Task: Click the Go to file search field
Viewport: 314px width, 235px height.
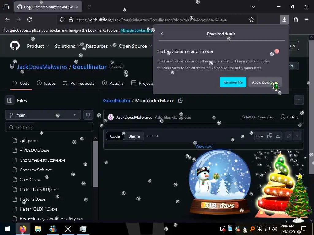Action: click(49, 127)
